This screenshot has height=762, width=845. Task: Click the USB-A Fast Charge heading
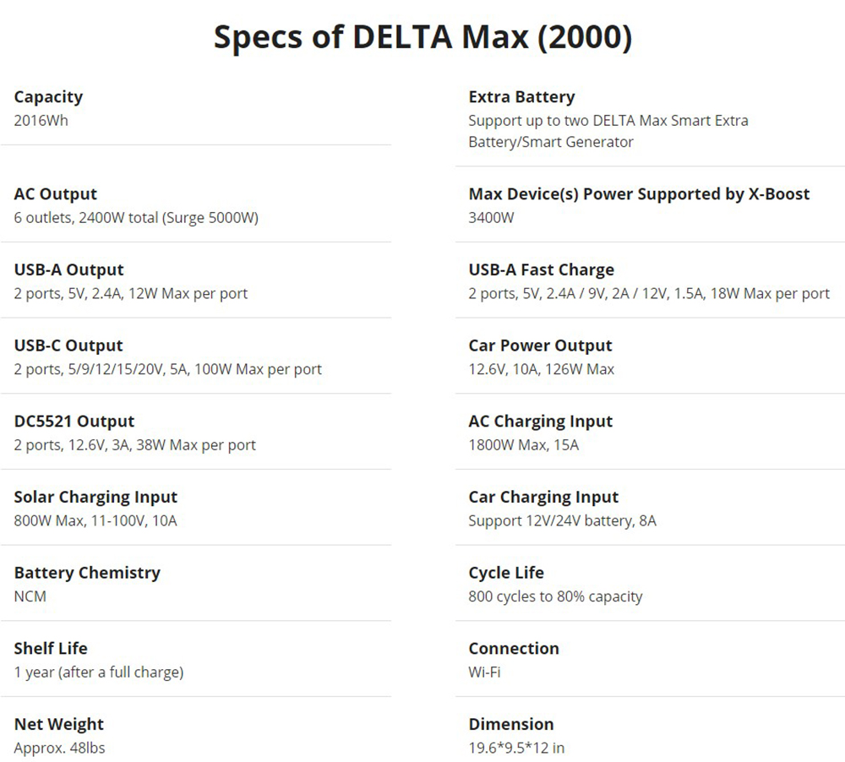pyautogui.click(x=542, y=270)
